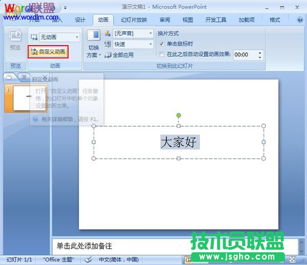307x265 pixels.
Task: Click the transition speed icon beside 快速
Action: [x=107, y=44]
